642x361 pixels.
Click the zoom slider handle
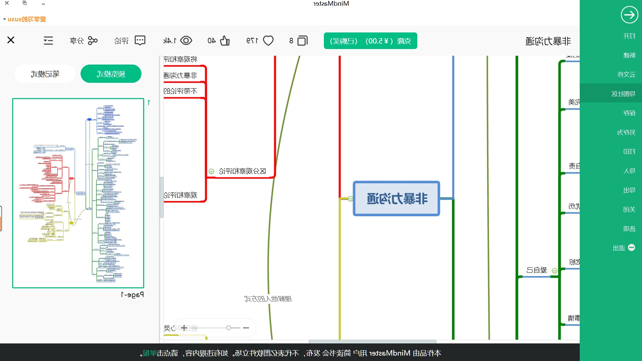(229, 328)
